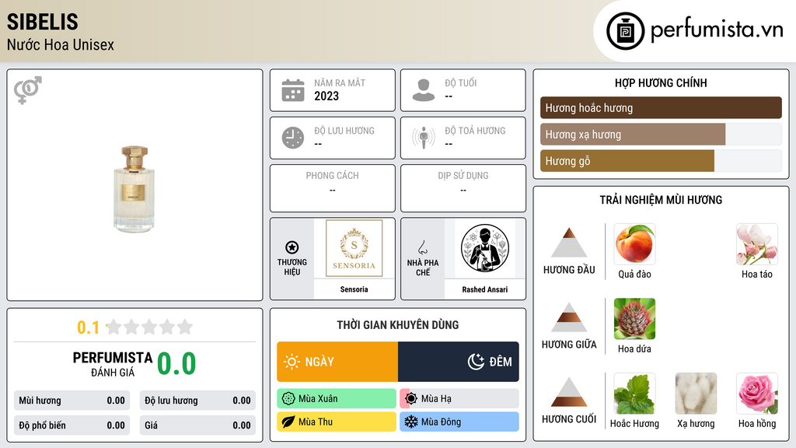Click the Mùa Hạ season bar
The image size is (796, 448).
point(459,399)
